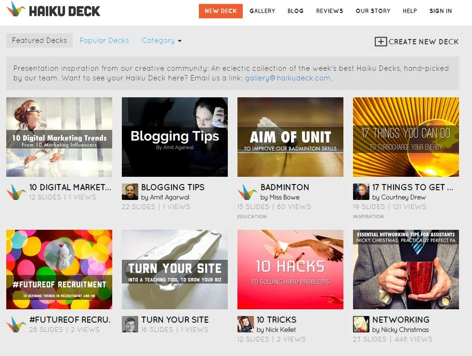Email gallery@haikudeck.com link
The image size is (472, 356).
pyautogui.click(x=288, y=78)
